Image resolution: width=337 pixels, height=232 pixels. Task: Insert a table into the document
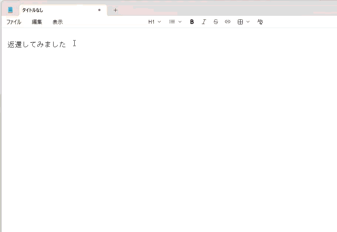click(240, 22)
